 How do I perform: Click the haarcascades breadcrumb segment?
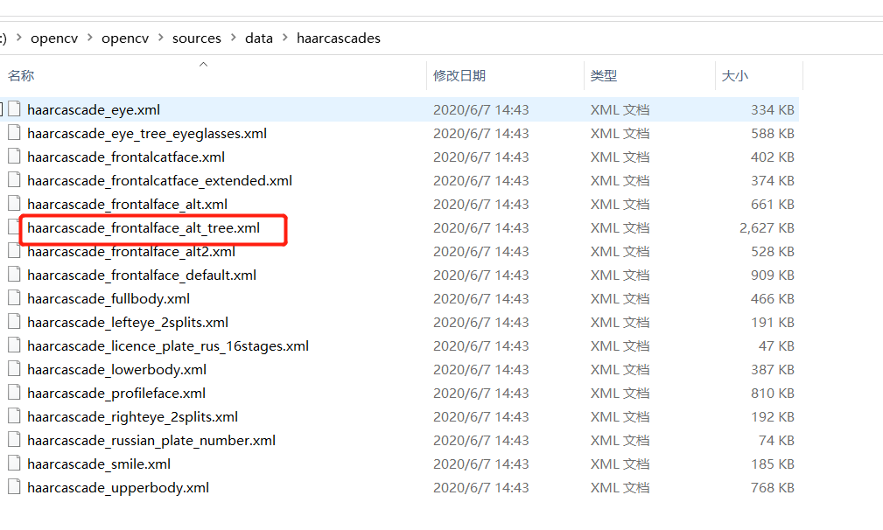coord(339,38)
